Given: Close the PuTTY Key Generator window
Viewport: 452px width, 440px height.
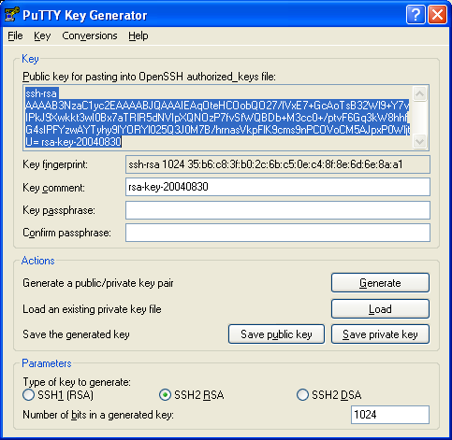Looking at the screenshot, I should (437, 14).
